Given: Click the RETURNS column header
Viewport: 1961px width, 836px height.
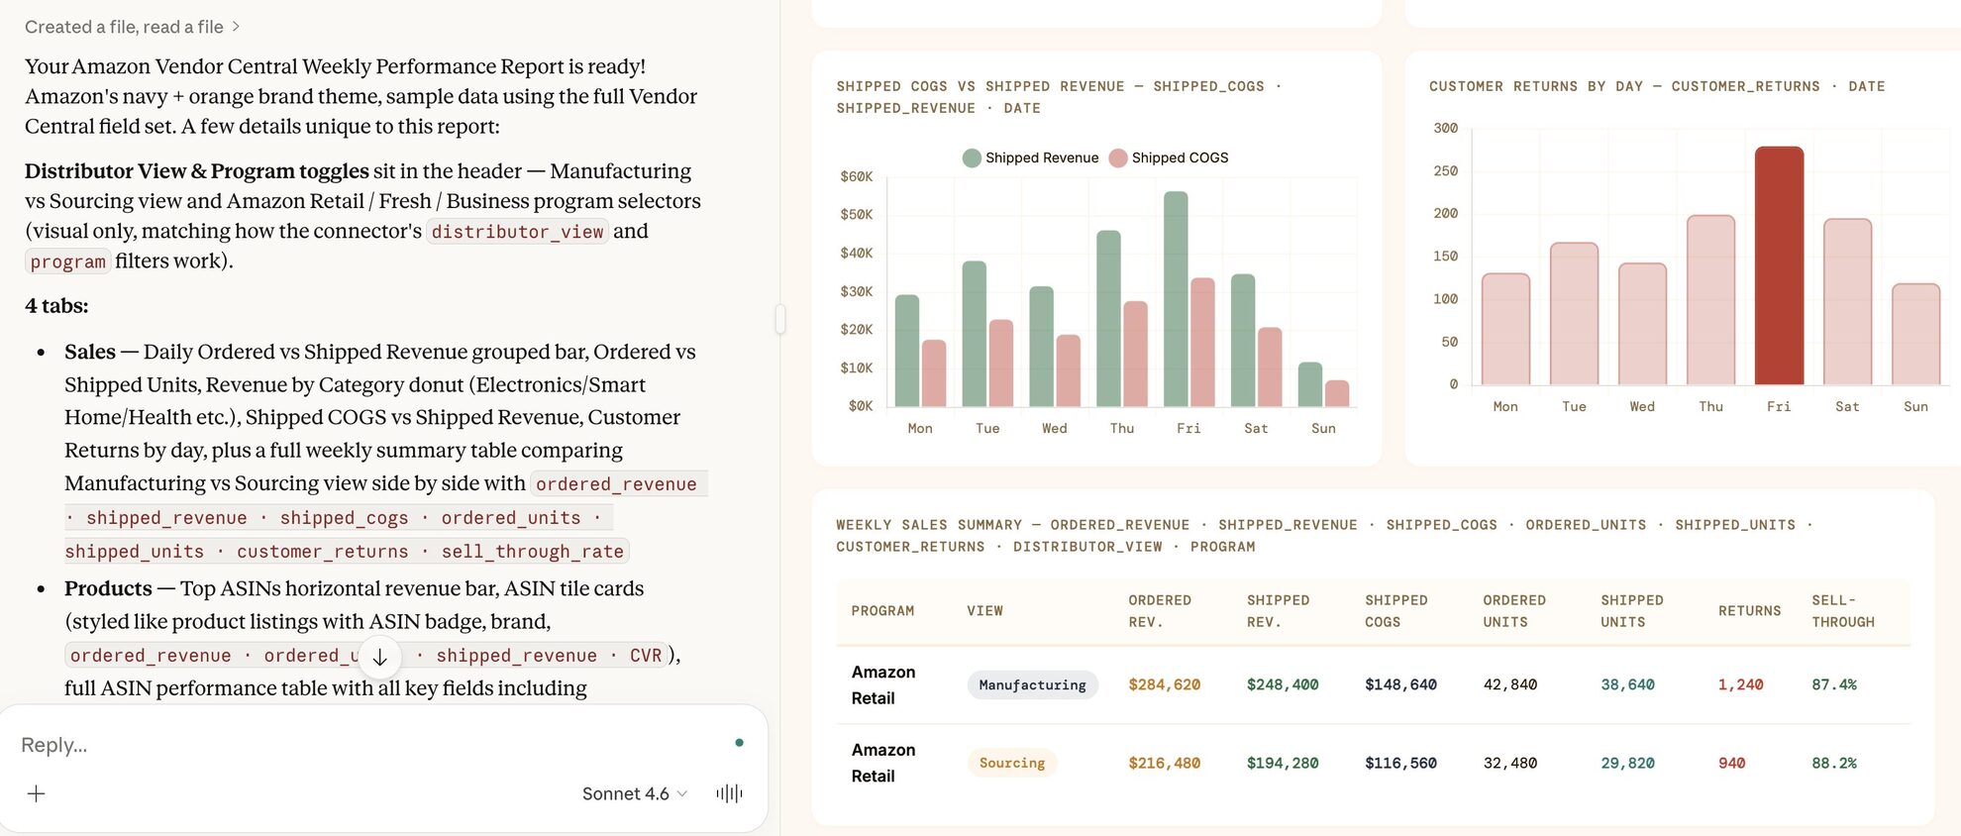Looking at the screenshot, I should 1750,611.
